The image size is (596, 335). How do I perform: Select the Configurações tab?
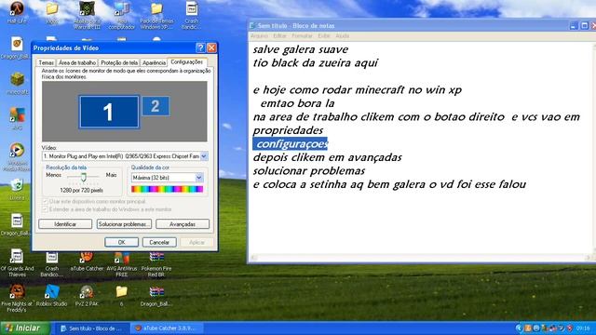186,62
